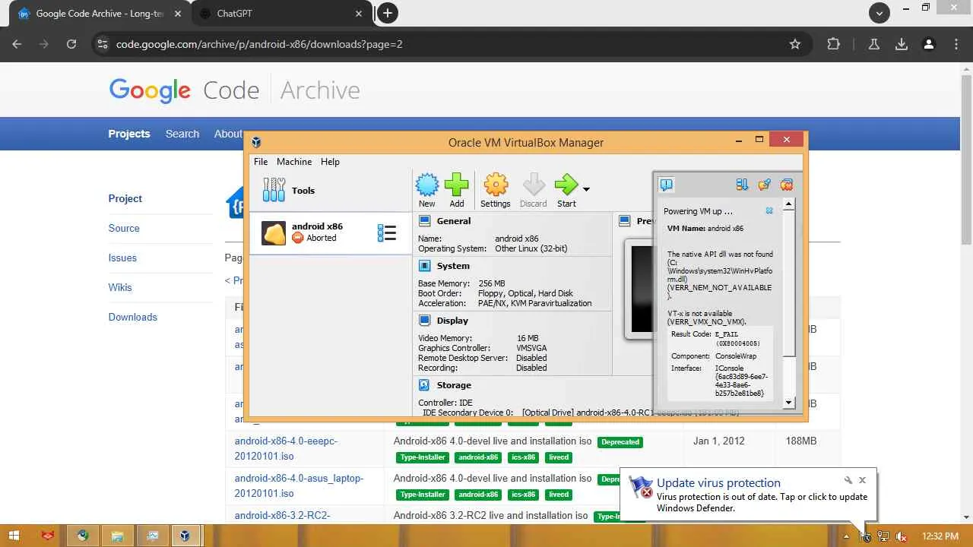Screen dimensions: 973x547
Task: Click the VM preview thumbnail
Action: tap(639, 289)
